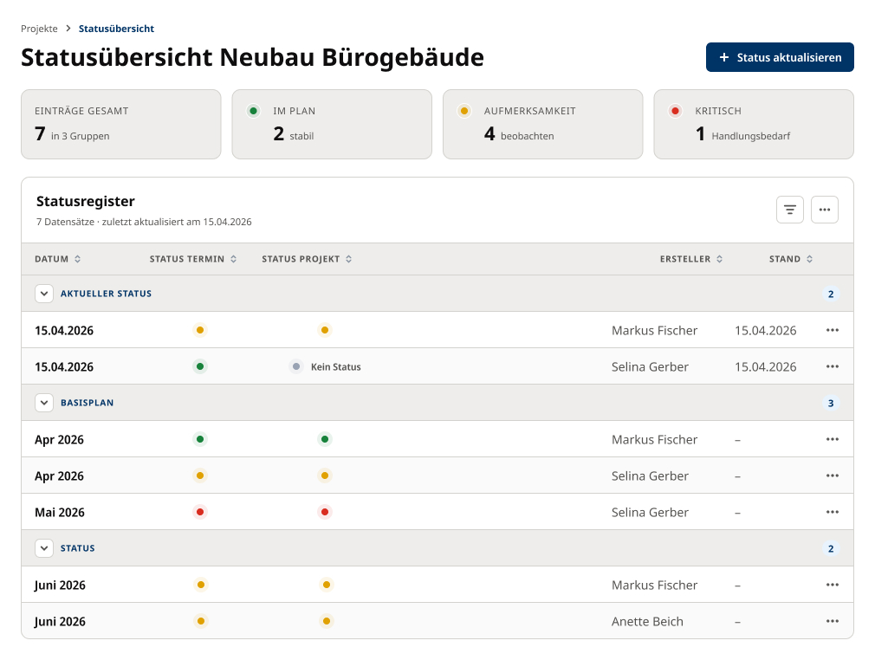Open row menu for Selina Gerber Apr 2026
Image resolution: width=875 pixels, height=660 pixels.
(832, 476)
